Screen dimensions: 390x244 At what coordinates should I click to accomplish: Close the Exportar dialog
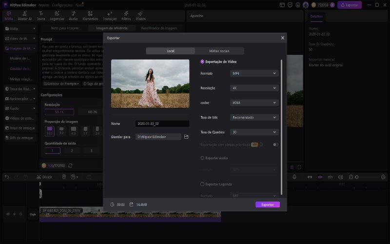(x=282, y=38)
